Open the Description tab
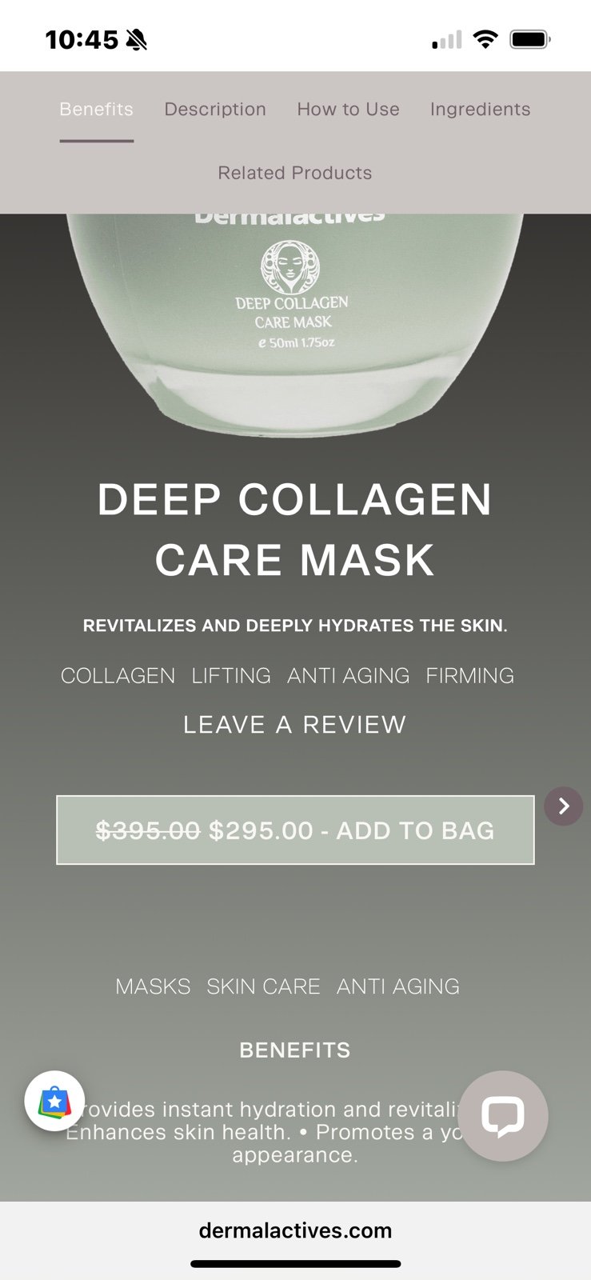591x1280 pixels. 215,110
